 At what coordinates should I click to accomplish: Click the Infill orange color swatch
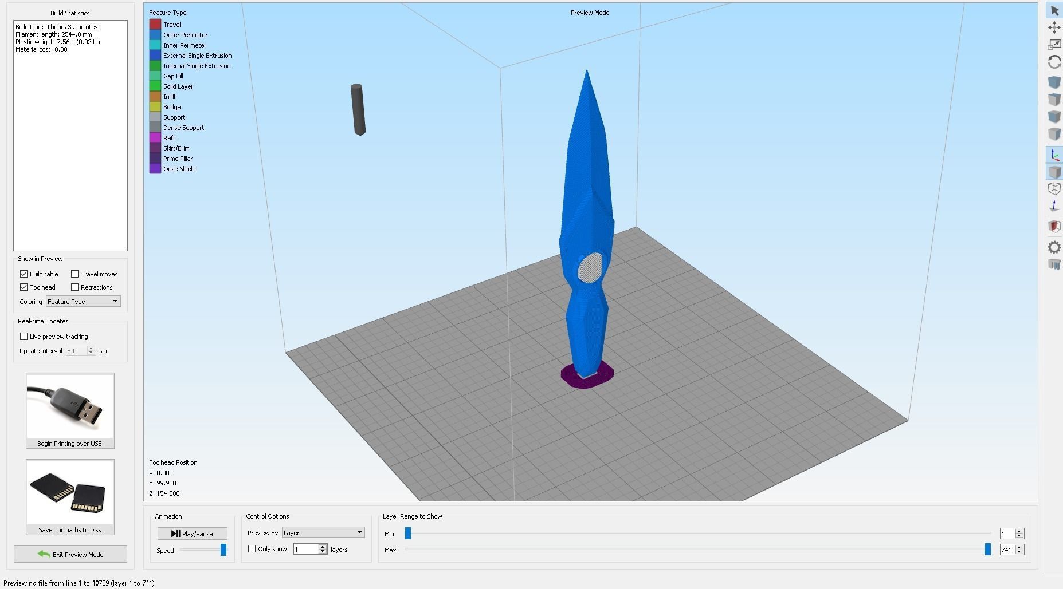tap(155, 97)
